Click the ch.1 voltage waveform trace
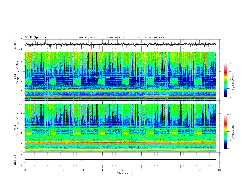Viewport: 247px width, 191px height. [120, 44]
